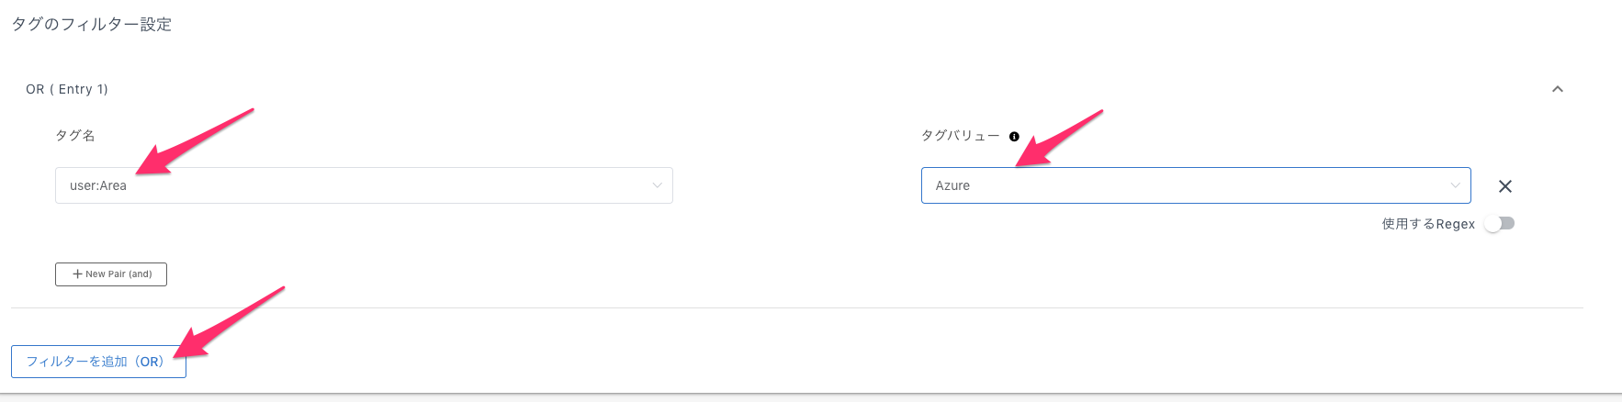This screenshot has width=1622, height=402.
Task: Click empty area inside タグバリュー combo box
Action: coord(1203,185)
